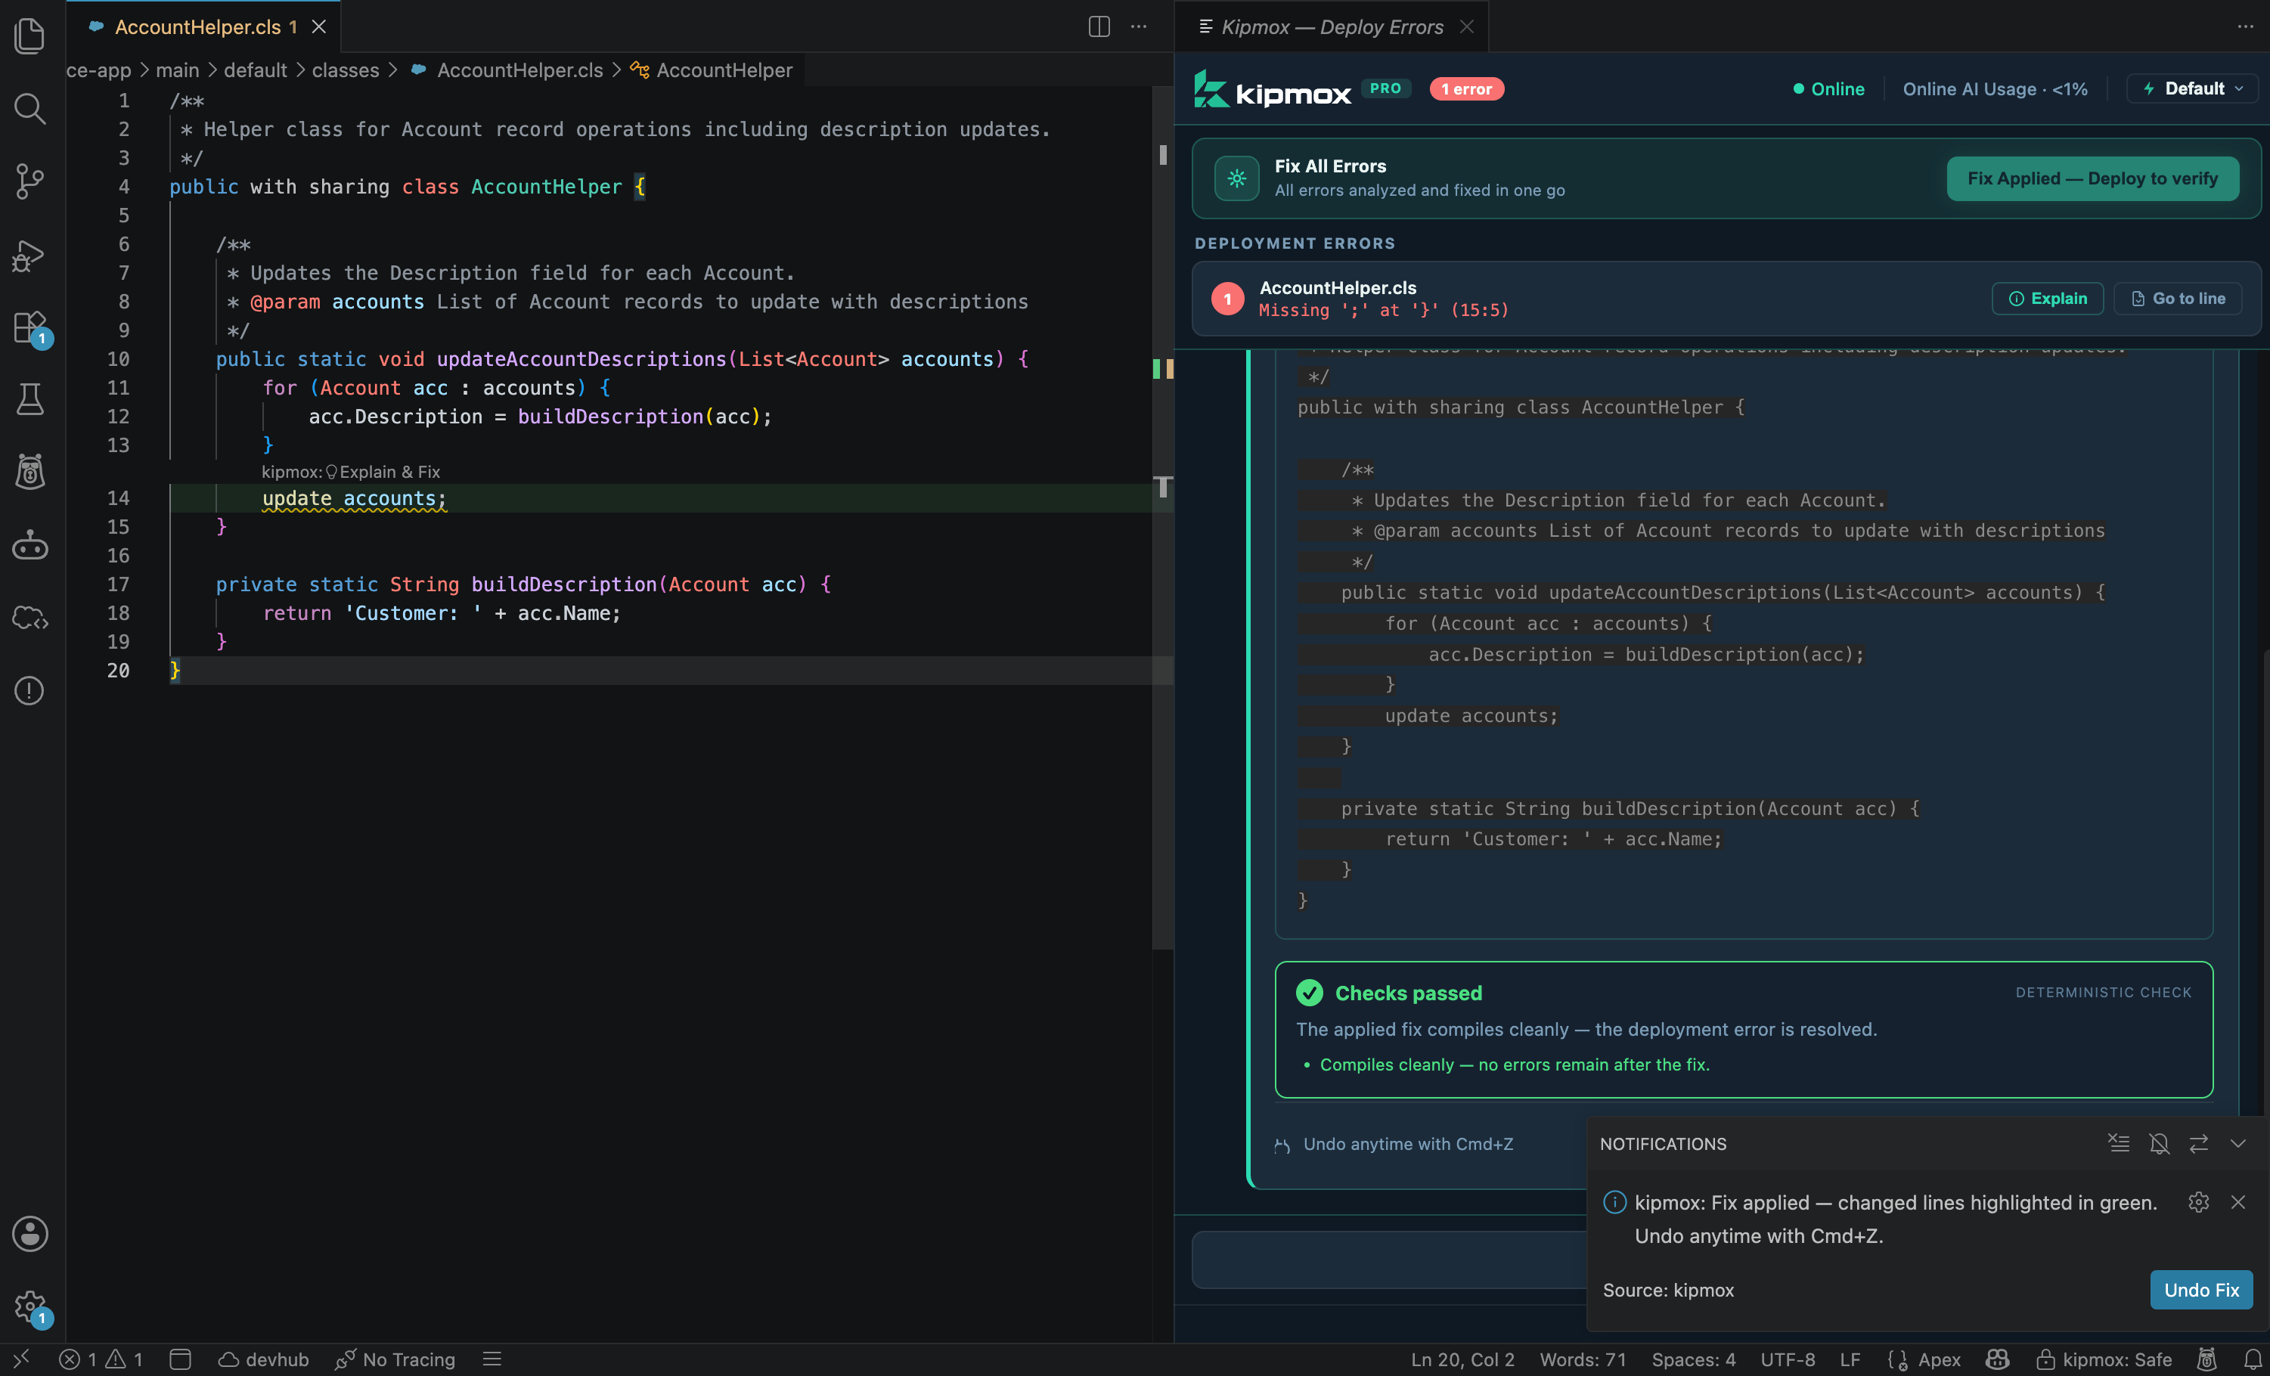Viewport: 2270px width, 1376px height.
Task: Click the Online status indicator
Action: tap(1828, 88)
